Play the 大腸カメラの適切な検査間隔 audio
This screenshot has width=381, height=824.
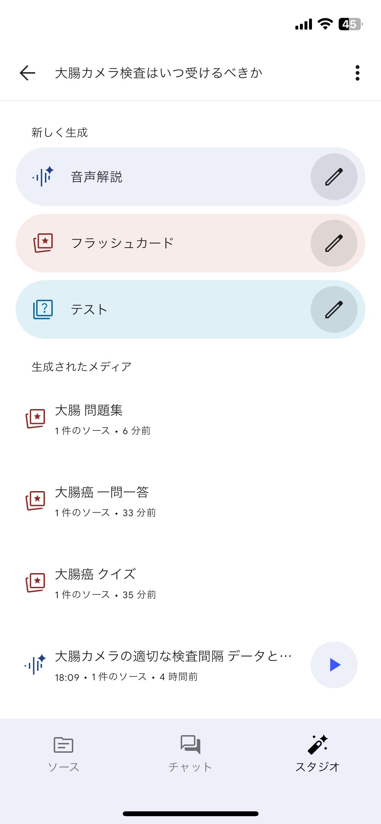[x=334, y=665]
